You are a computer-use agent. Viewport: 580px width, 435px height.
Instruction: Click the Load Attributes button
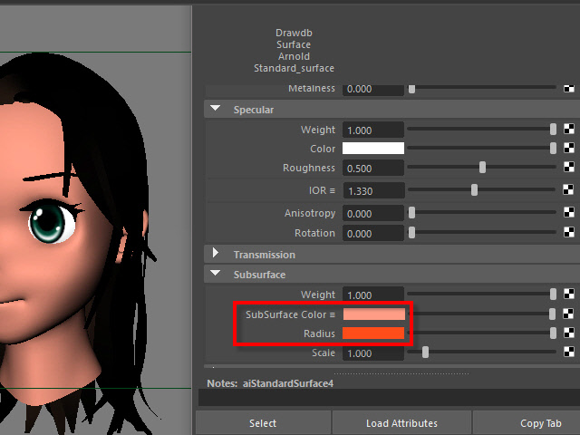pyautogui.click(x=401, y=423)
